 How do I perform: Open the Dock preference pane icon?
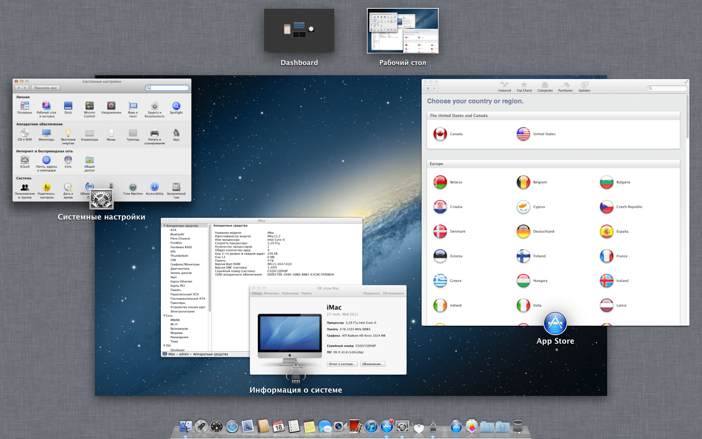tap(68, 108)
